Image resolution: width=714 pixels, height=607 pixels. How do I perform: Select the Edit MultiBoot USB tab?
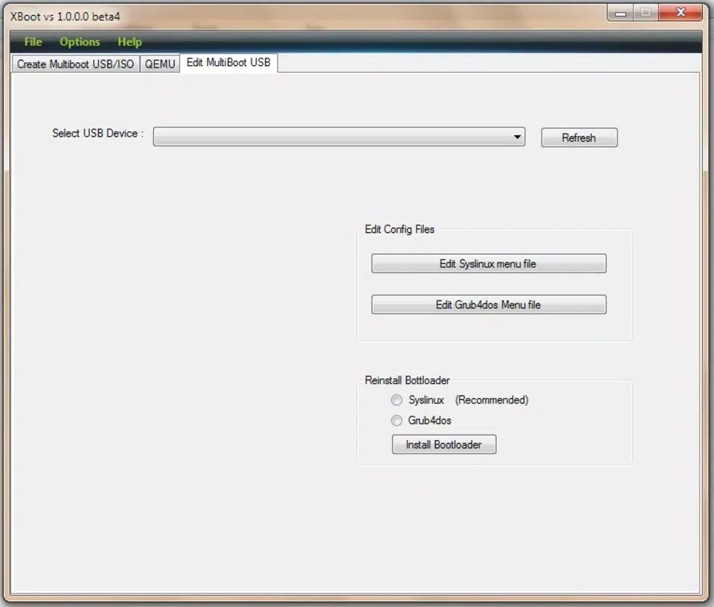tap(229, 63)
